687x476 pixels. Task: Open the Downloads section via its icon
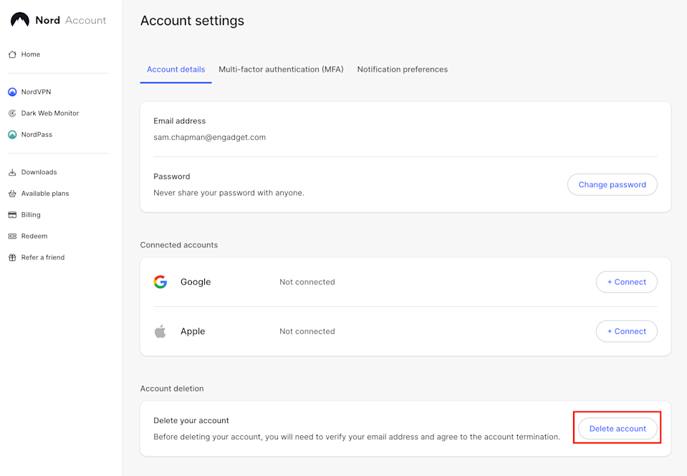(x=11, y=172)
